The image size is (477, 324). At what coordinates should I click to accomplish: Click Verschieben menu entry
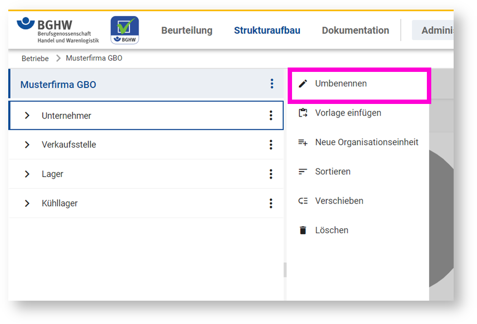click(339, 201)
